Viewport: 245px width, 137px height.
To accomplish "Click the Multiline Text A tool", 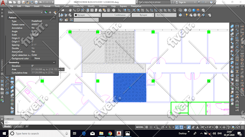I will tap(2, 97).
